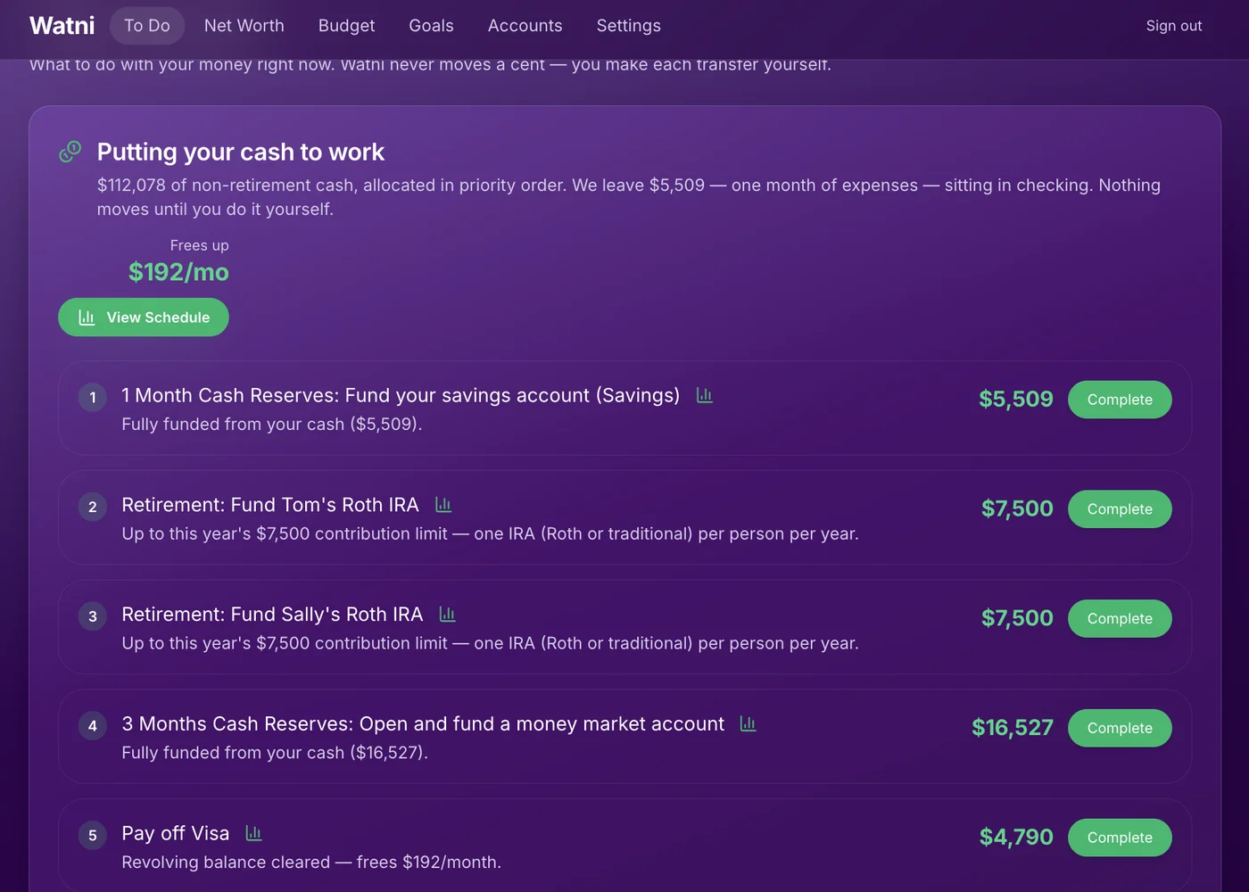
Task: Select the Accounts tab
Action: [x=525, y=26]
